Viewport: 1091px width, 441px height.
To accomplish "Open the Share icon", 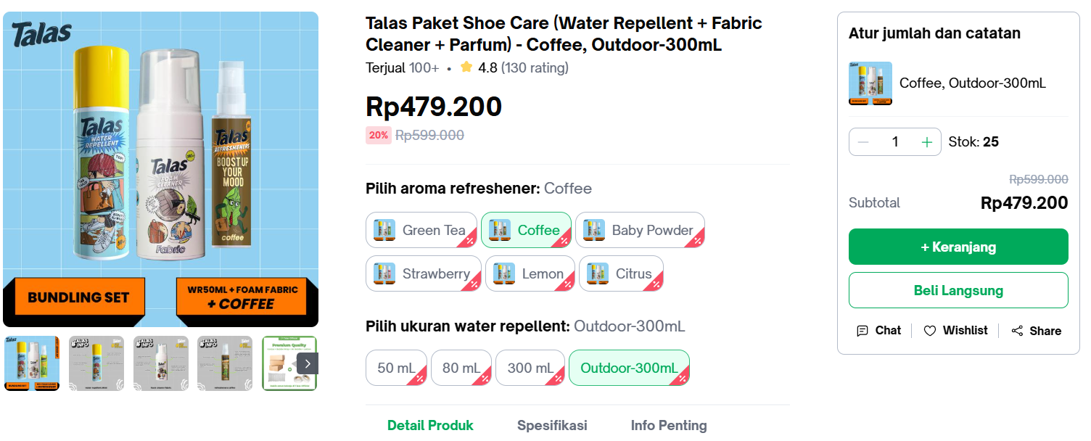I will click(x=1017, y=330).
